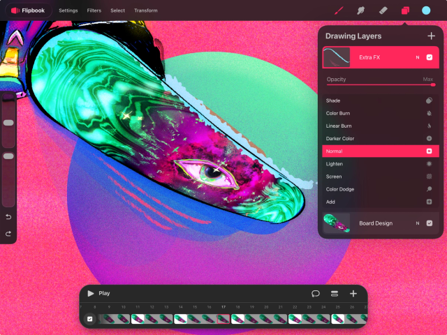Click the Normal mode N icon
The height and width of the screenshot is (335, 447).
pos(429,151)
